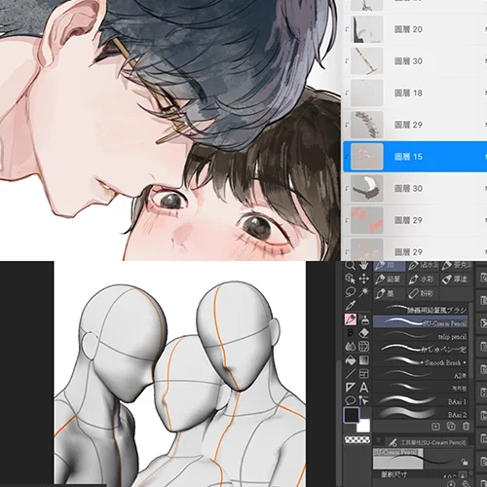Screen dimensions: 487x487
Task: Choose the BAsi 1 brush
Action: (421, 401)
